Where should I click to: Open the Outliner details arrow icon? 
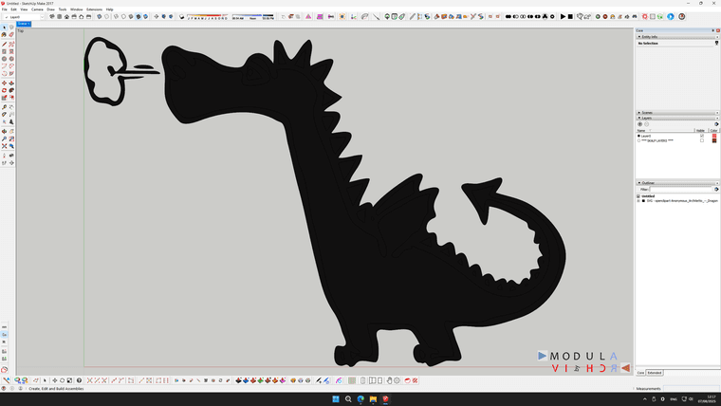[716, 189]
